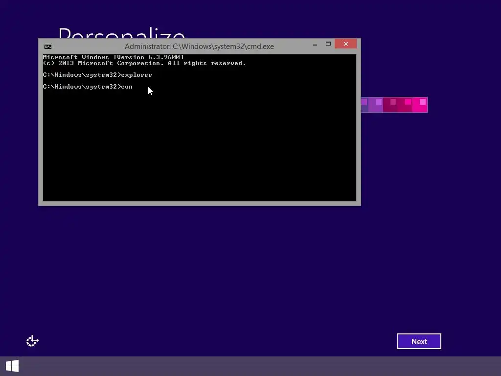
Task: Minimize the cmd.exe window
Action: (x=315, y=44)
